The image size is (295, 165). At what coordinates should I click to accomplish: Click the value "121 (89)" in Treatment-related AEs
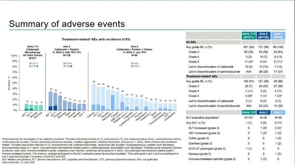point(263,81)
